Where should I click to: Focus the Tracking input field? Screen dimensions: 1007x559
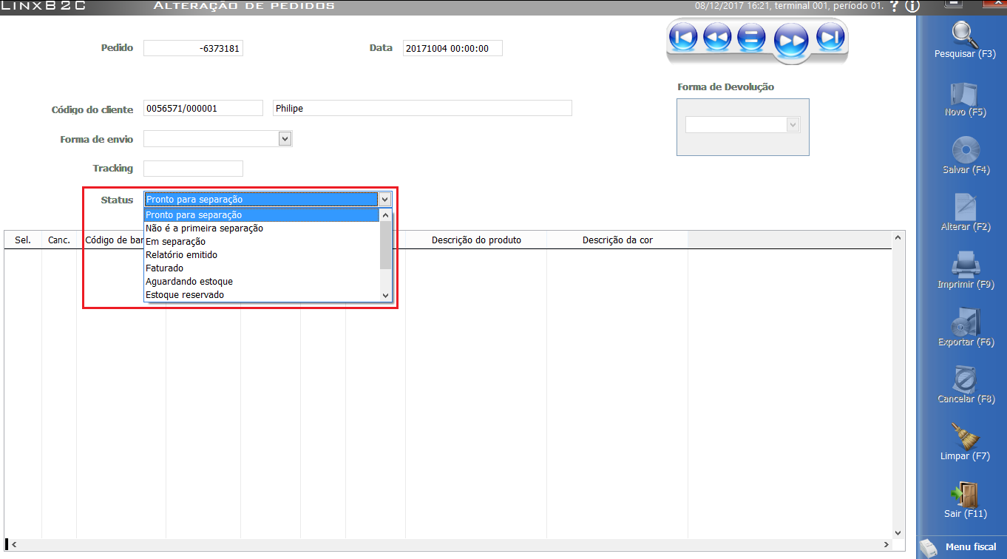(x=193, y=169)
